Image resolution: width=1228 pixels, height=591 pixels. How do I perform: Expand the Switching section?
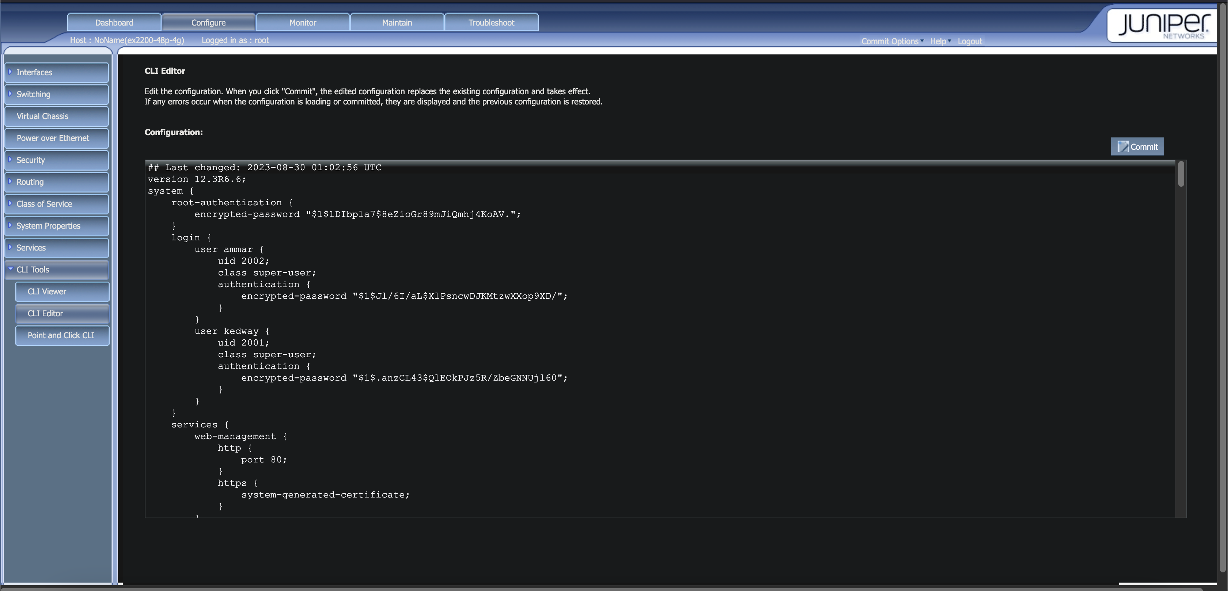click(x=33, y=94)
